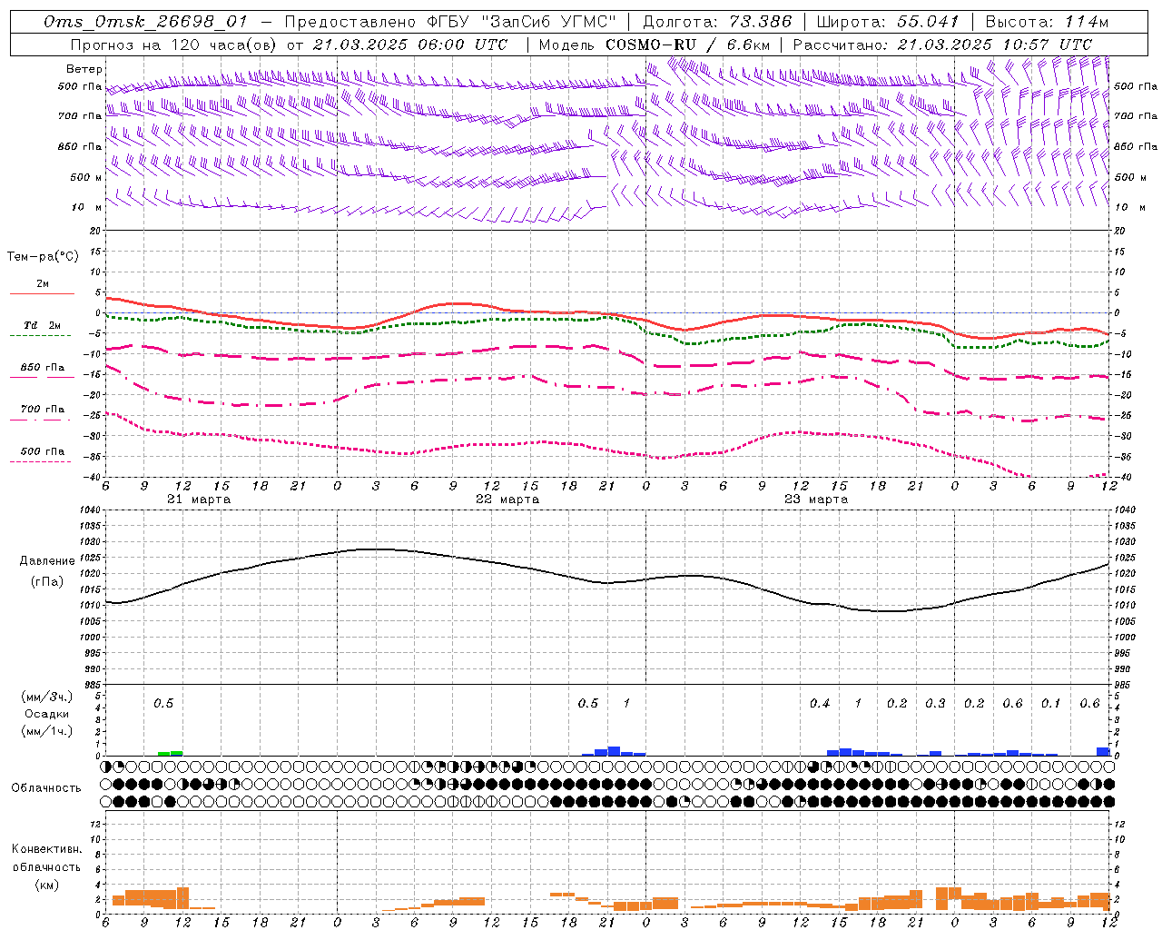Viewport: 1162px width, 930px height.
Task: Click the solid red 2м legend line
Action: click(42, 293)
